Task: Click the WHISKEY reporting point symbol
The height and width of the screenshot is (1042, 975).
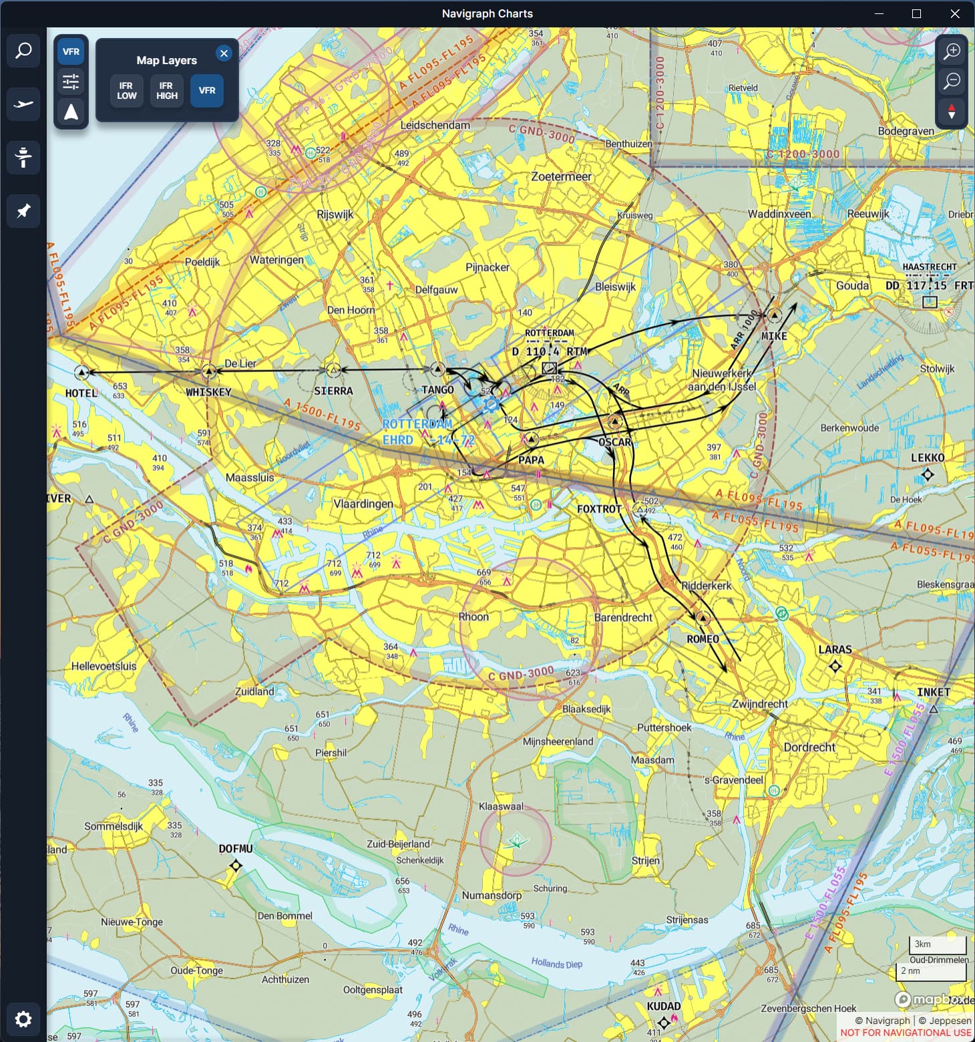Action: (x=209, y=371)
